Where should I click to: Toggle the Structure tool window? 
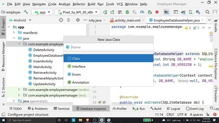click(3, 87)
